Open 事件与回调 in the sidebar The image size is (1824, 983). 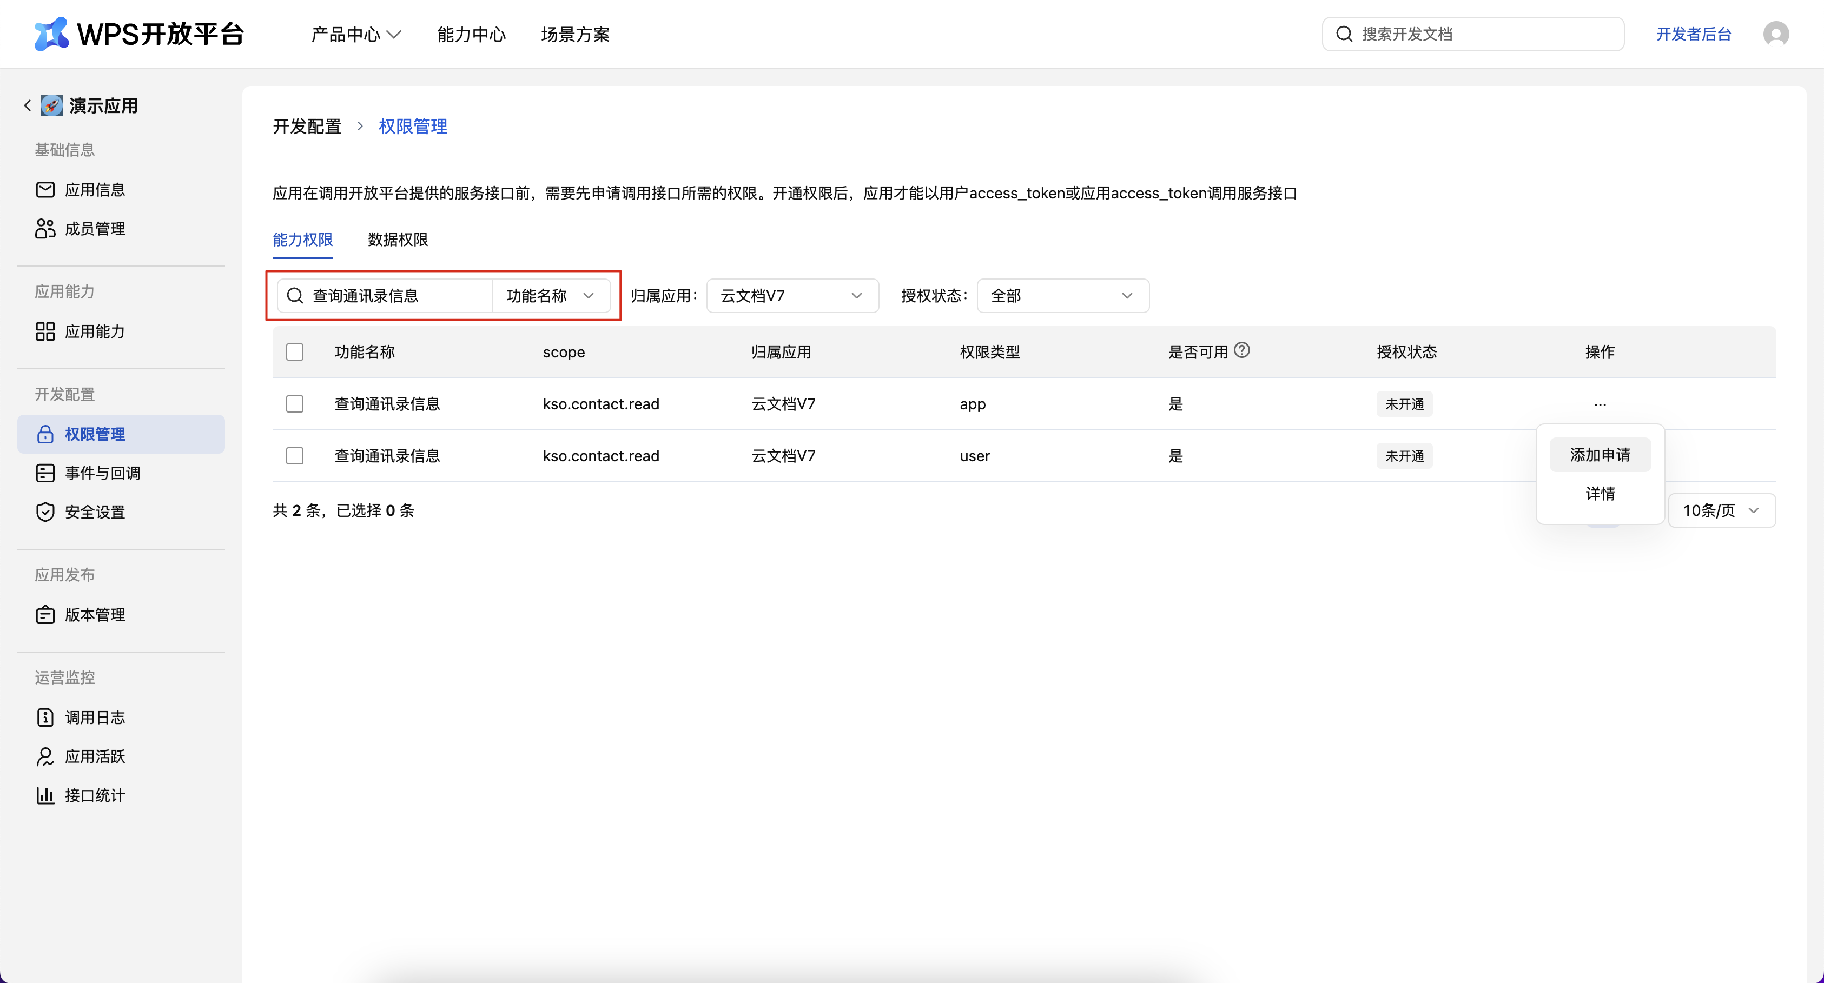[x=102, y=473]
